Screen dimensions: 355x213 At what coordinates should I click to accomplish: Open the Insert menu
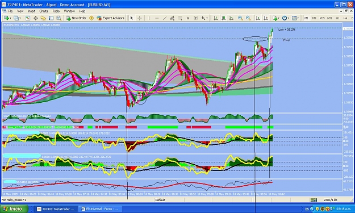click(31, 11)
